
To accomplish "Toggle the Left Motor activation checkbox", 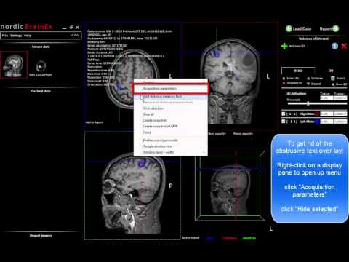I will coord(284,122).
